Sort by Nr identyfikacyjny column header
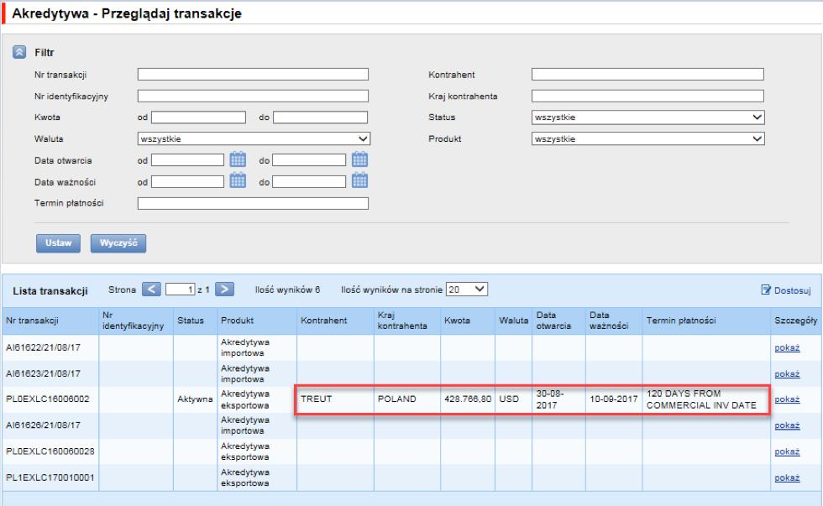 click(134, 321)
